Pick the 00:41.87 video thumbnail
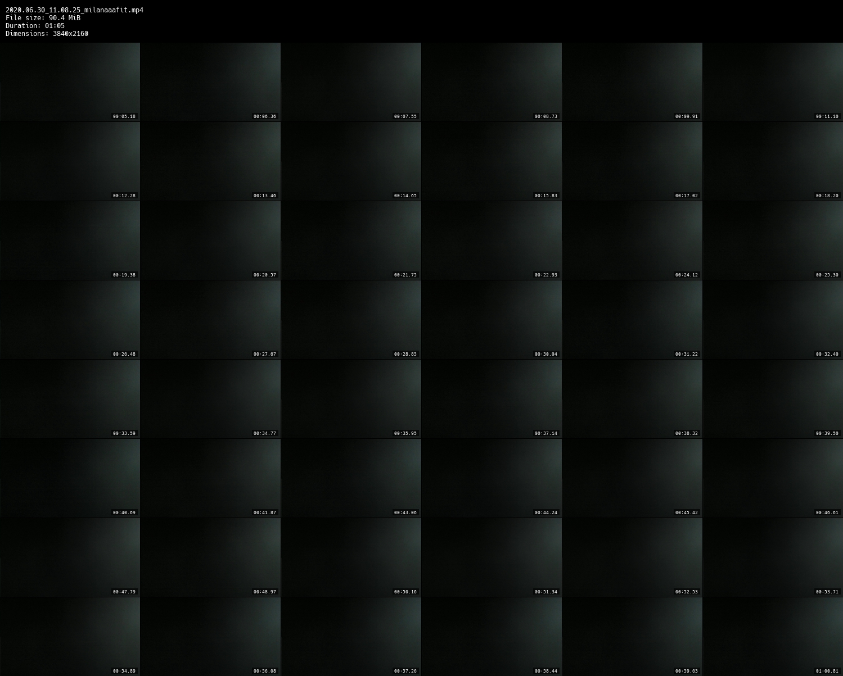 click(210, 478)
